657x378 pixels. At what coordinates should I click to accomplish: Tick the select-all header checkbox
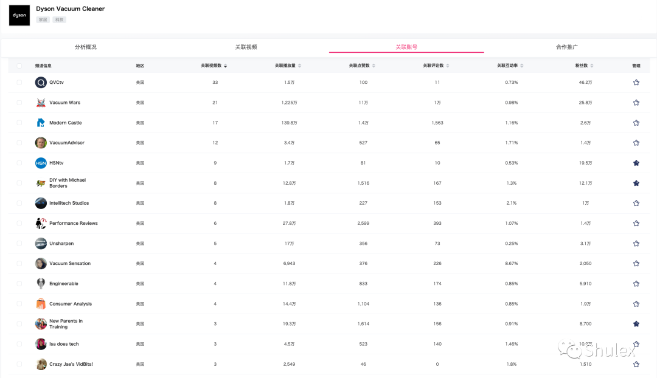(x=19, y=66)
